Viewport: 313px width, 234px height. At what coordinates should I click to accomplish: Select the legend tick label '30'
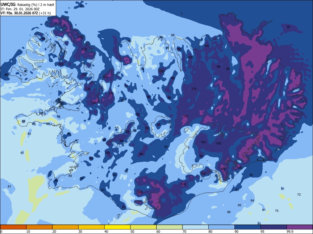(80, 232)
